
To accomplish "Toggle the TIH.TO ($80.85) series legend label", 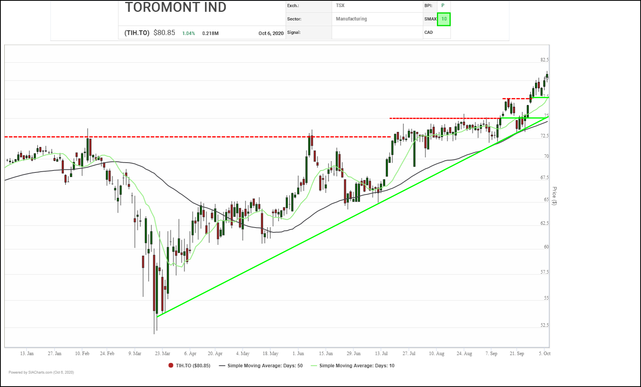I will pyautogui.click(x=193, y=365).
